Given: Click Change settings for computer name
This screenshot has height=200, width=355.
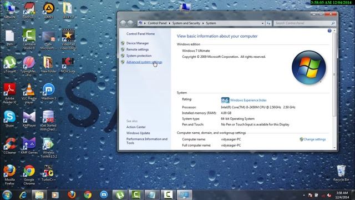Looking at the screenshot, I should point(315,139).
